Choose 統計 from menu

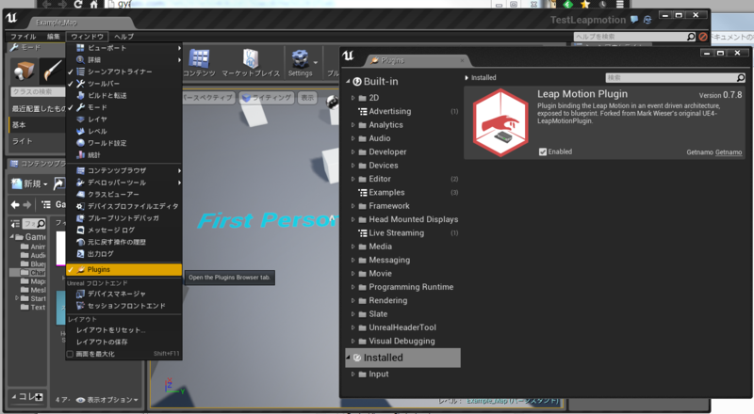[124, 155]
